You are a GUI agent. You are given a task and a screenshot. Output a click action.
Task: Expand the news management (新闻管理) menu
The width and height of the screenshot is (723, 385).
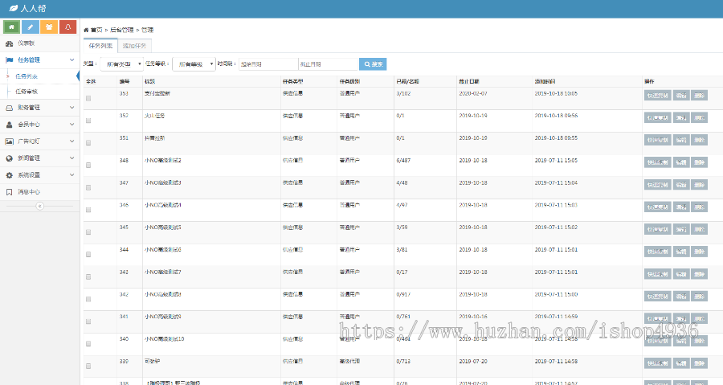tap(39, 158)
